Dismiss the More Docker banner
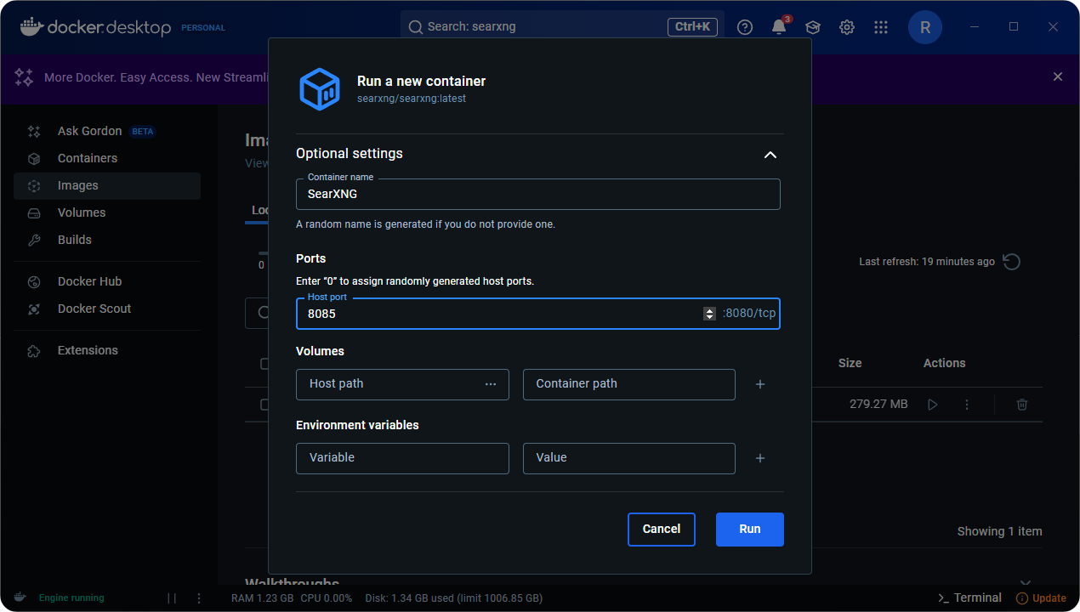1080x612 pixels. [x=1058, y=76]
